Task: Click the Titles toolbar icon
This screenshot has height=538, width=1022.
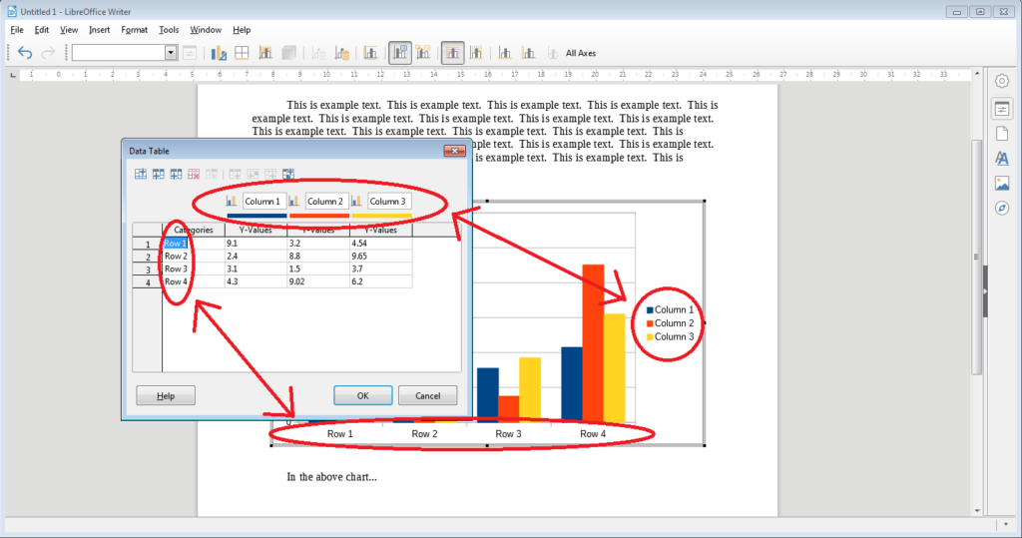Action: pyautogui.click(x=371, y=53)
